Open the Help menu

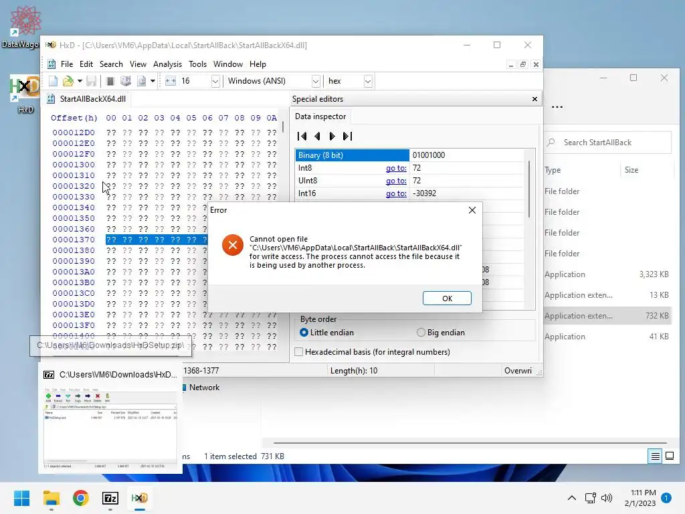click(x=258, y=64)
